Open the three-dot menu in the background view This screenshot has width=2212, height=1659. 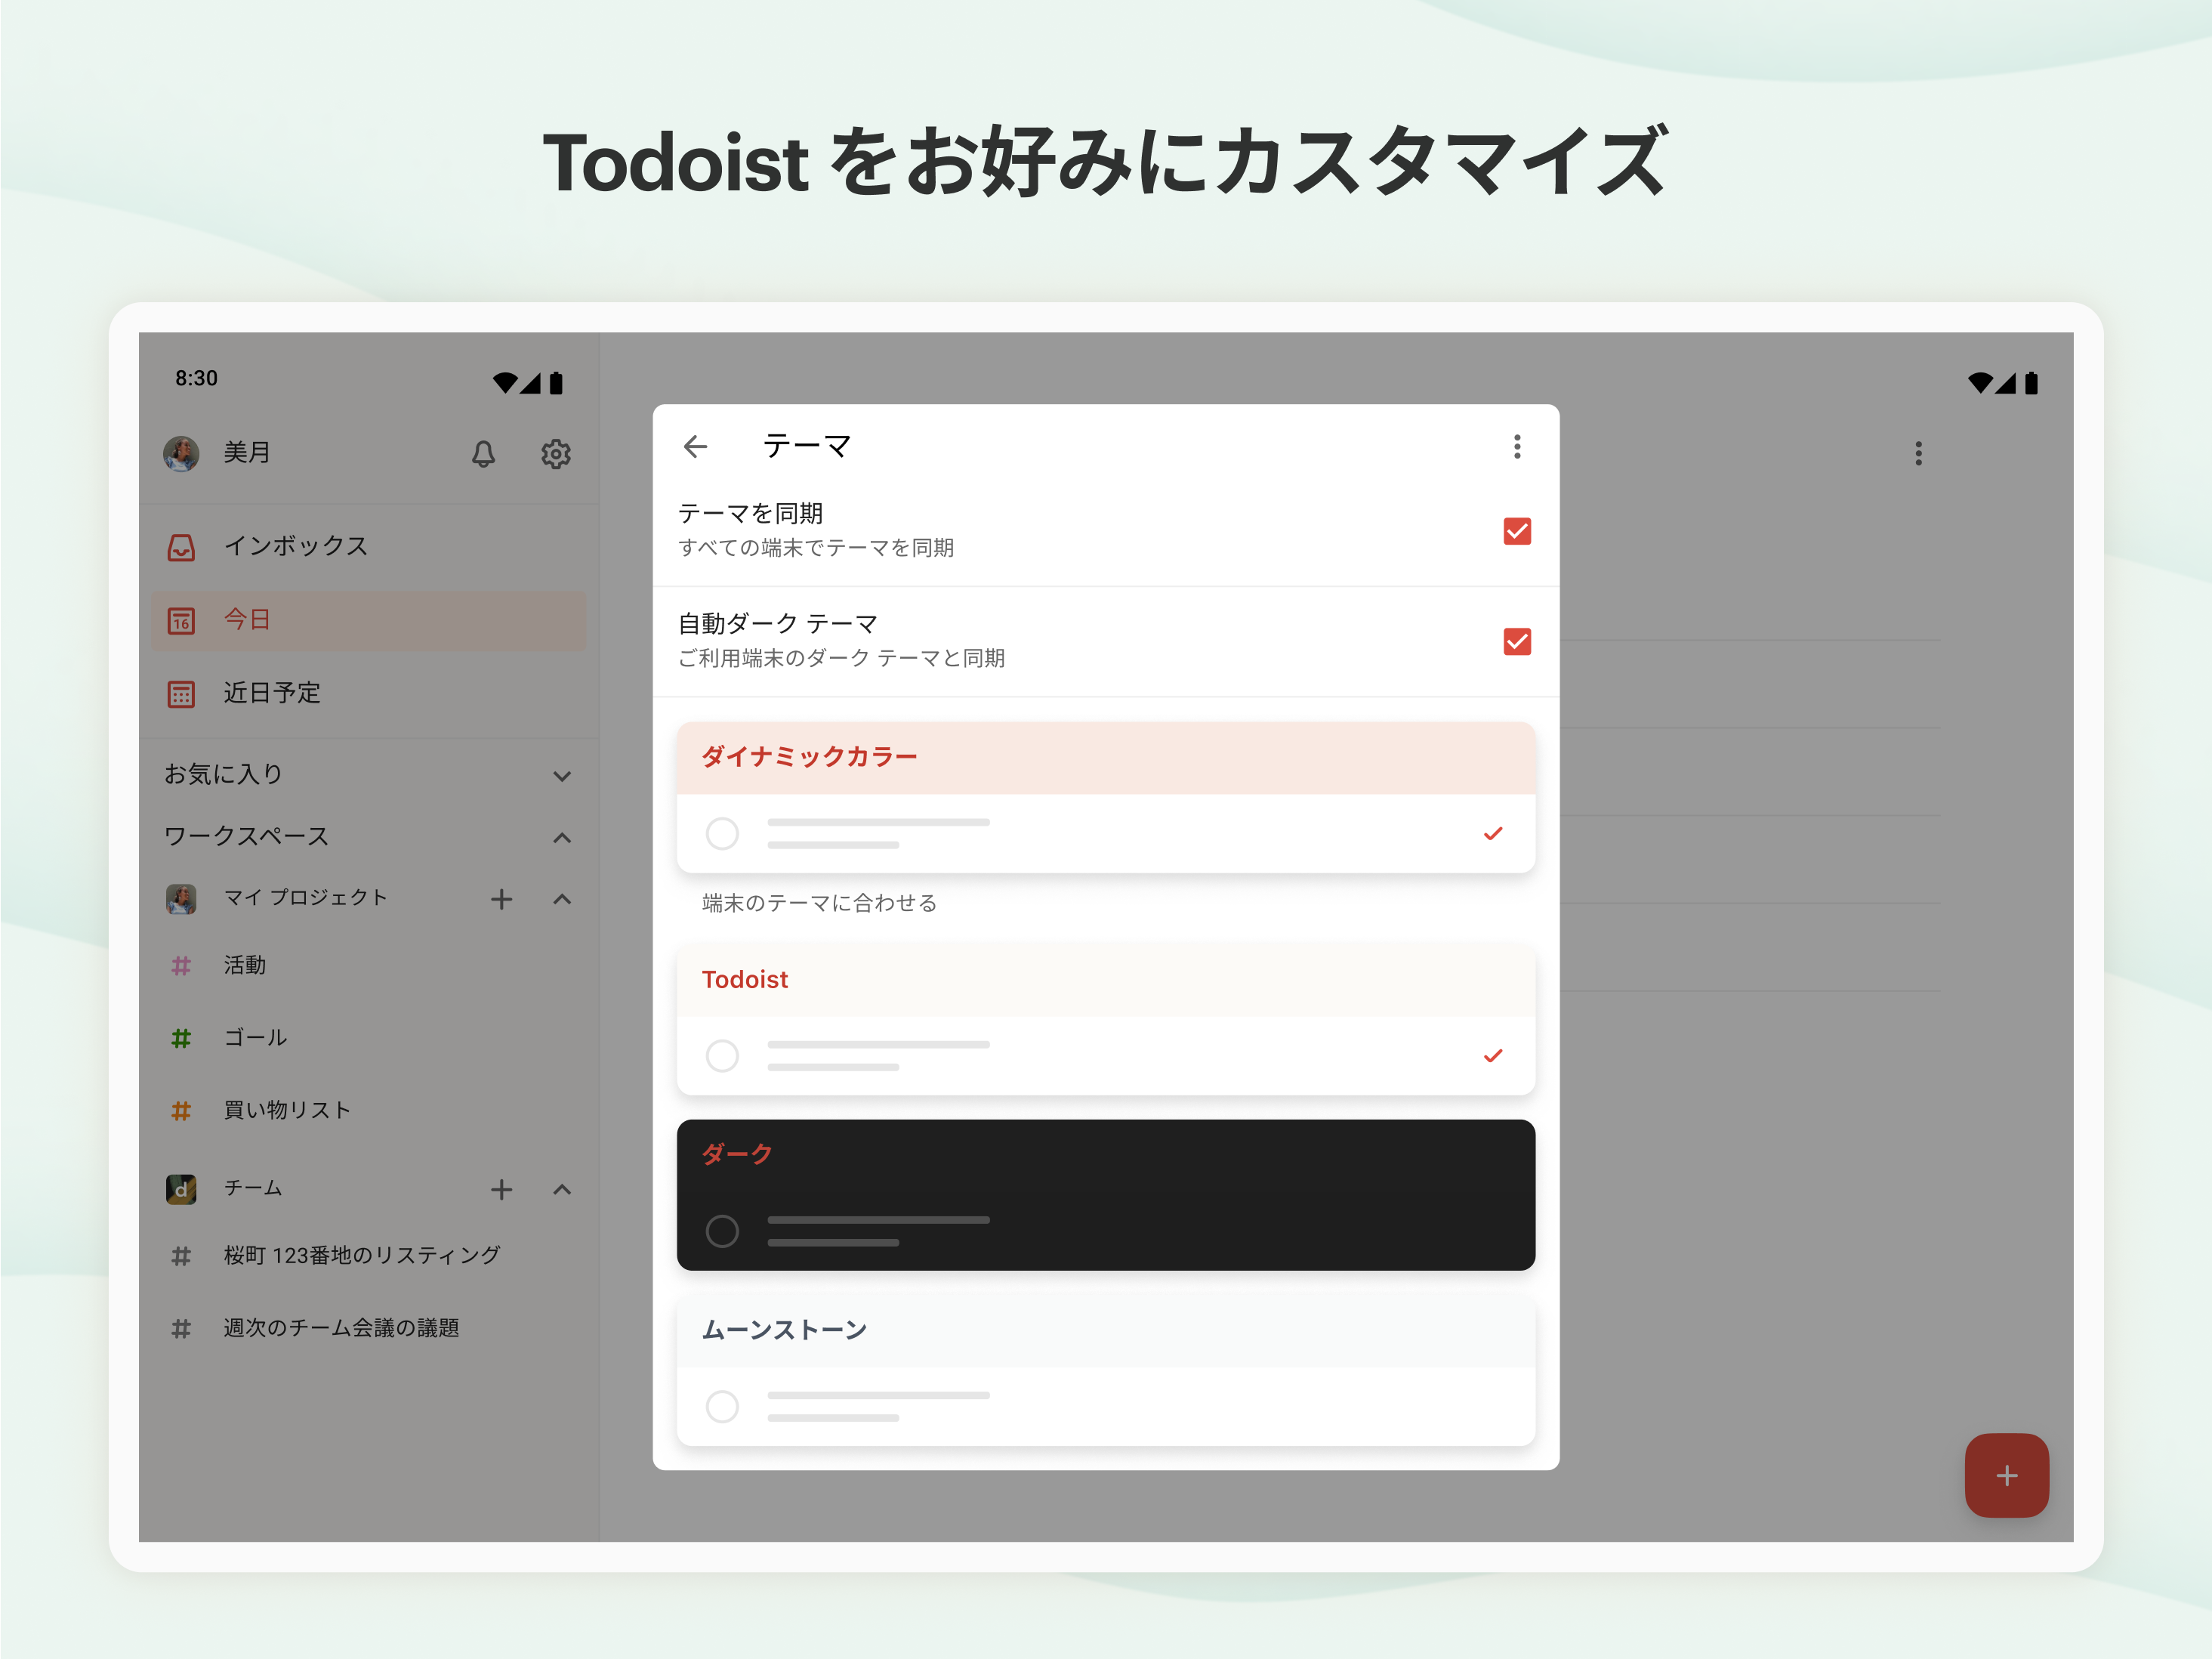pyautogui.click(x=1918, y=453)
